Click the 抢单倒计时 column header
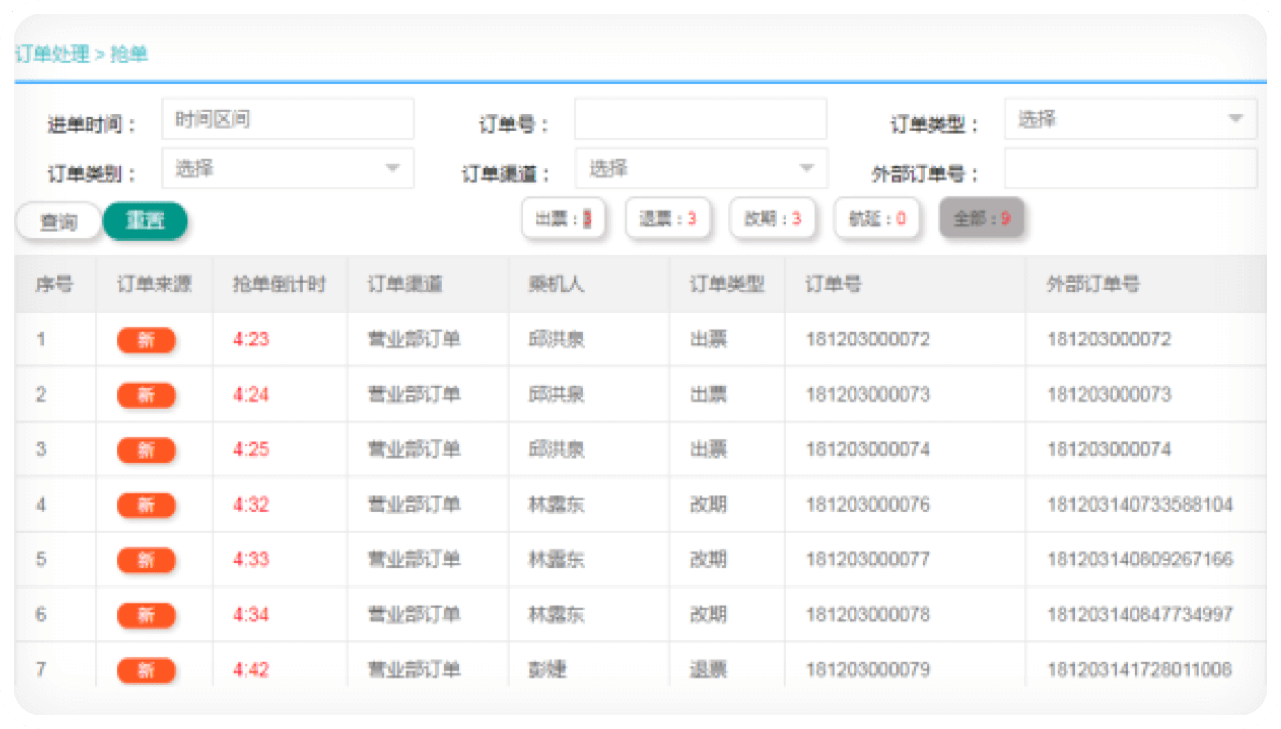Viewport: 1281px width, 729px height. point(279,284)
